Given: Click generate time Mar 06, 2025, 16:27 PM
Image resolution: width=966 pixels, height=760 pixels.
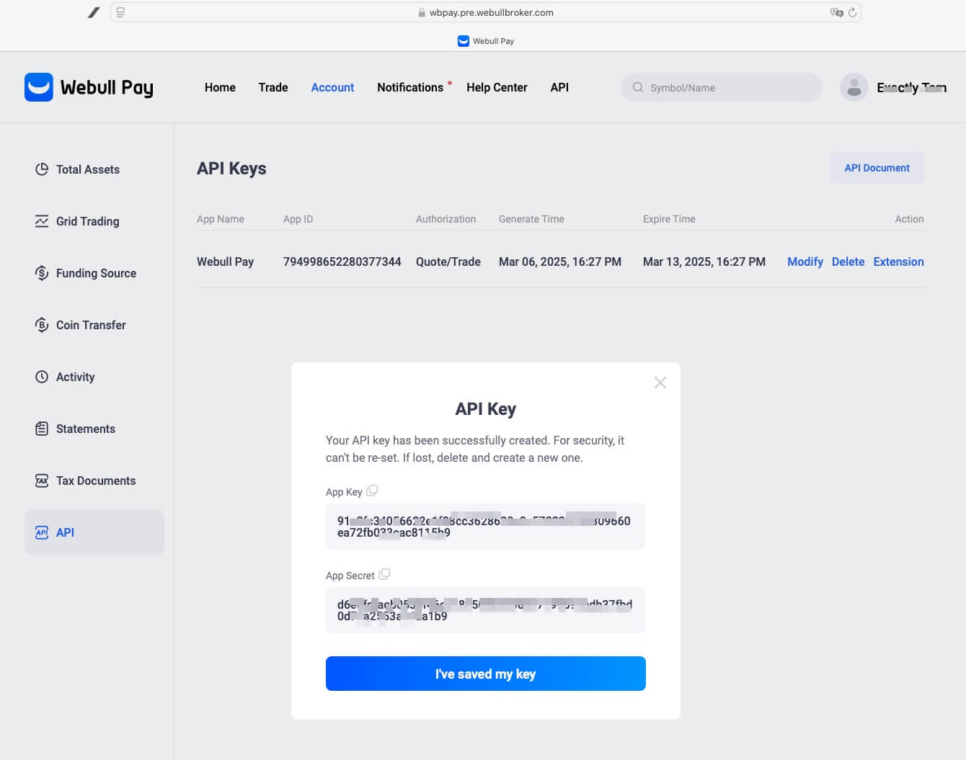Looking at the screenshot, I should [x=560, y=261].
